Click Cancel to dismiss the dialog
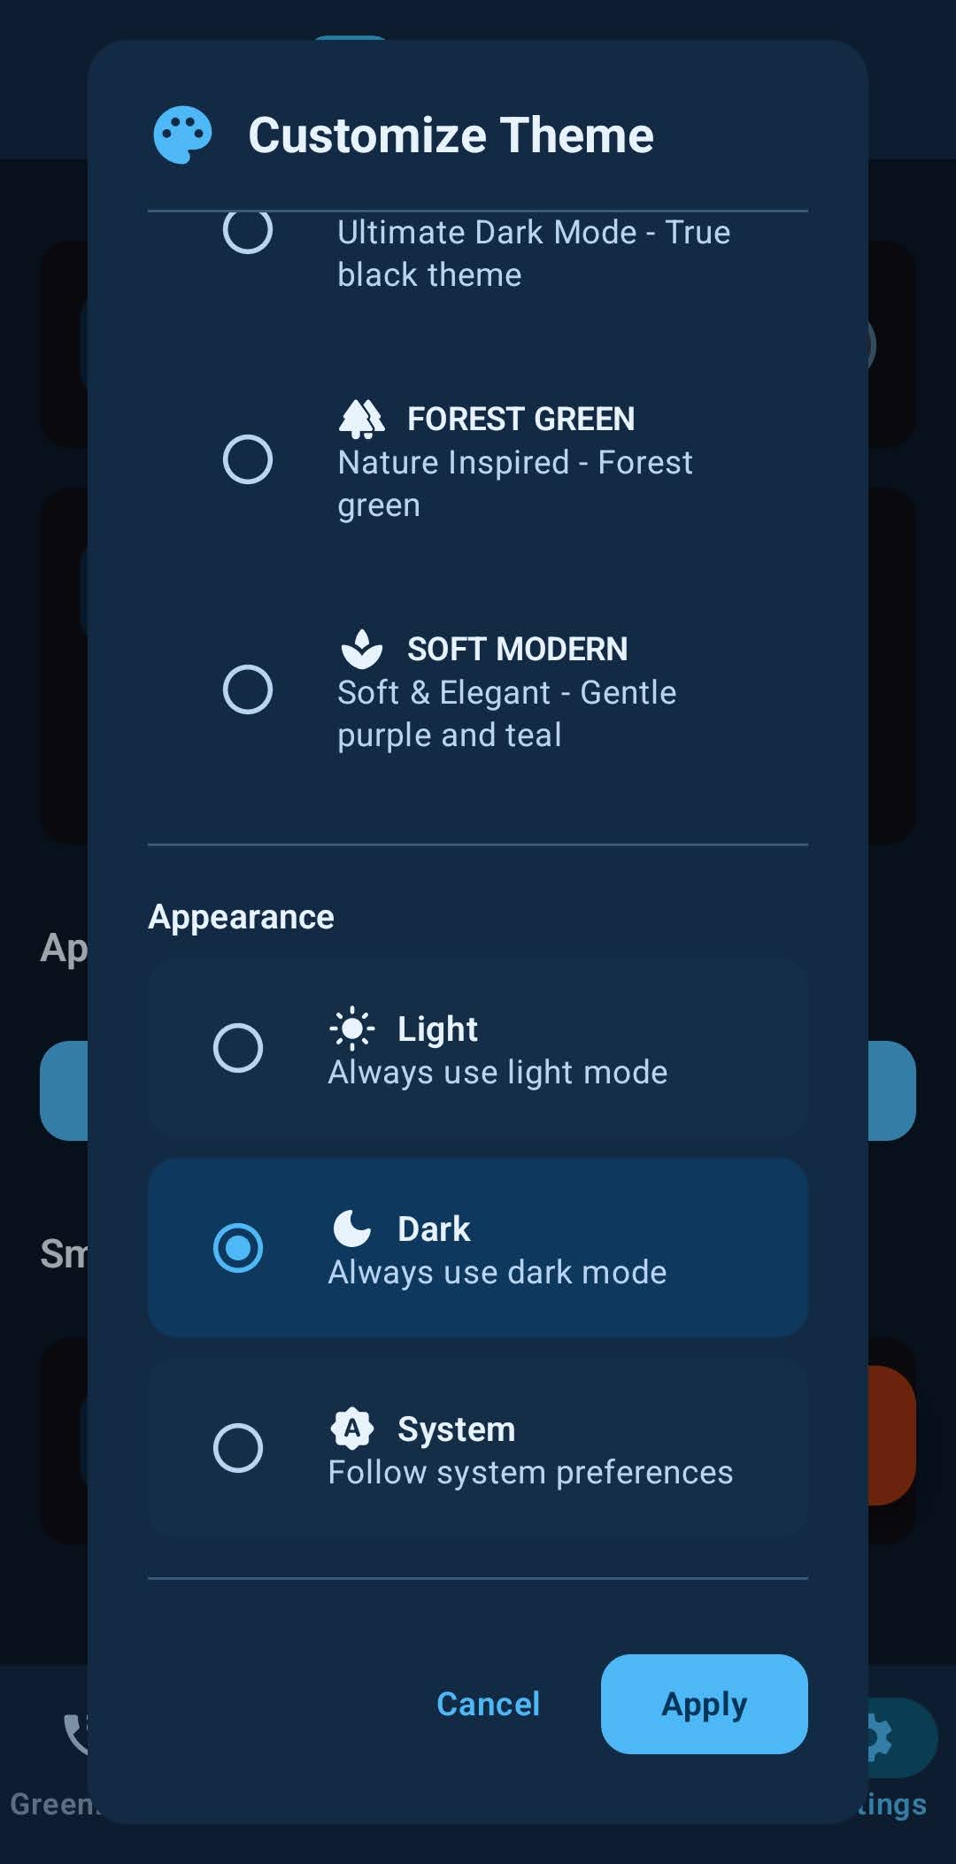Image resolution: width=956 pixels, height=1864 pixels. pos(488,1705)
